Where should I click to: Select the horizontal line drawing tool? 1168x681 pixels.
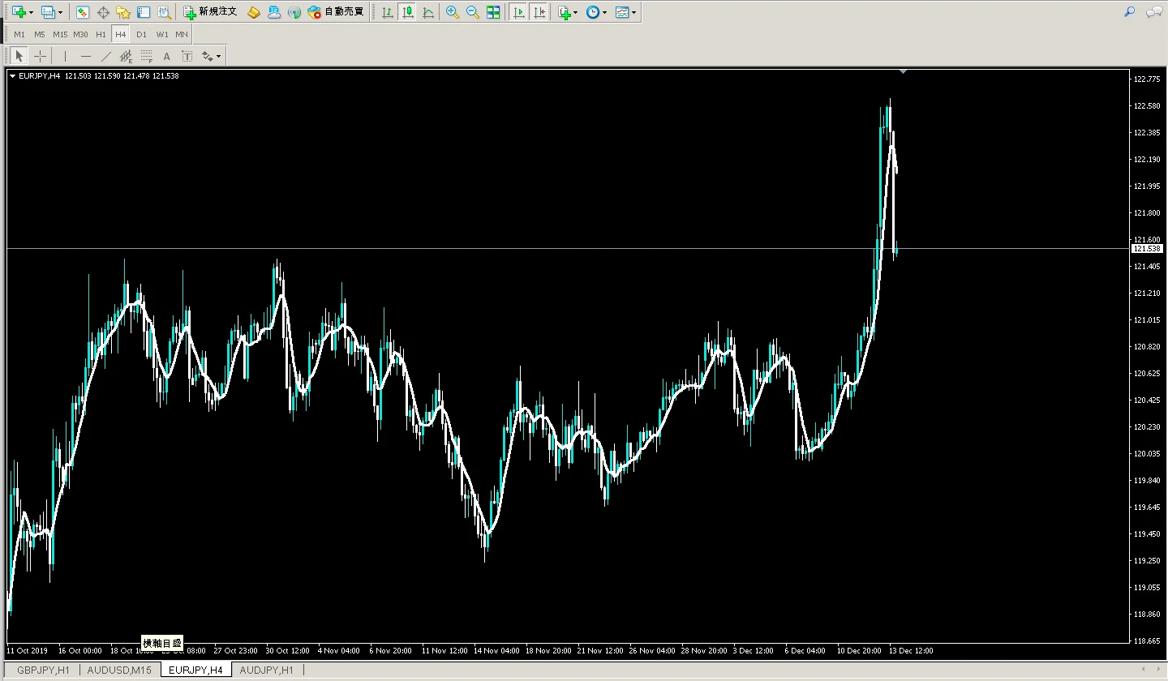pos(86,56)
